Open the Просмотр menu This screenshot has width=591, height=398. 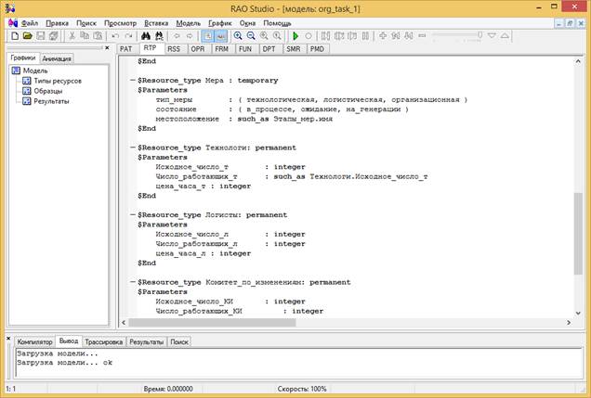click(120, 23)
